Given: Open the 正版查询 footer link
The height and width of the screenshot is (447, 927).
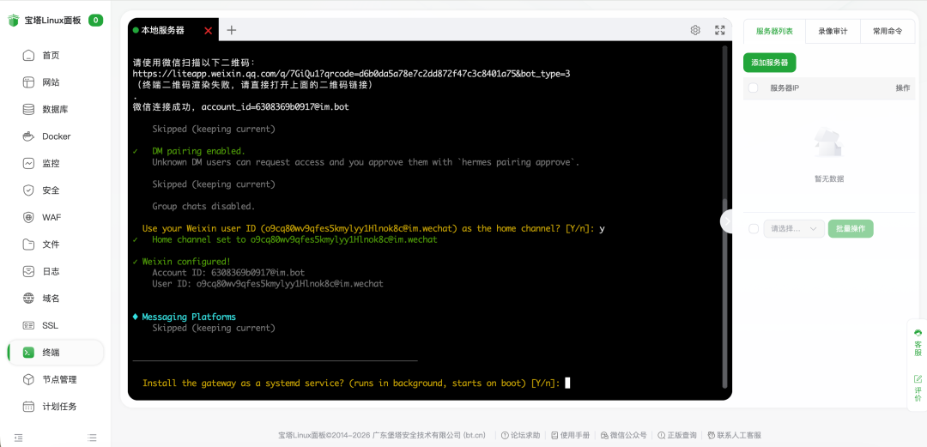Looking at the screenshot, I should (x=677, y=435).
